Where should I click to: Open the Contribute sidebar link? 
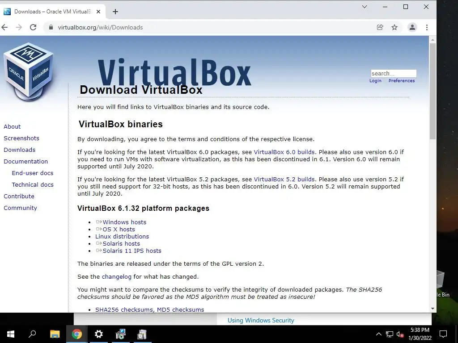pyautogui.click(x=19, y=197)
